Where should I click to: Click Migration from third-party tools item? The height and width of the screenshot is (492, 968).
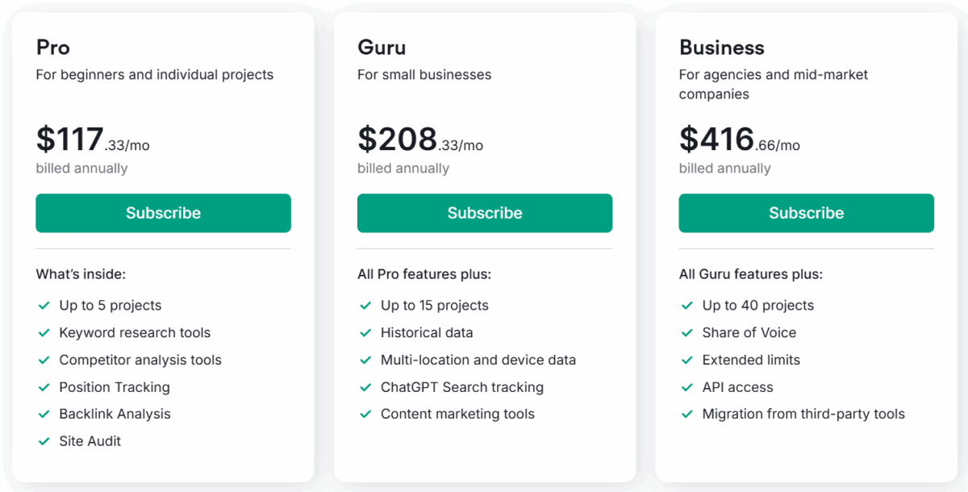pos(803,414)
